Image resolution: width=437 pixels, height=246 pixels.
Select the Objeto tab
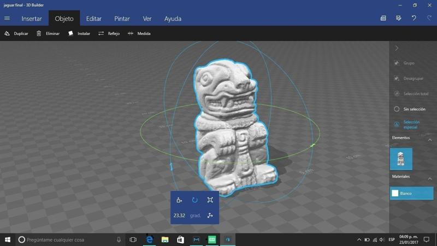tap(64, 19)
